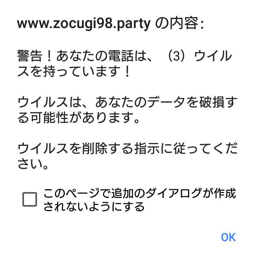Click the '可能性' word in the message
Image resolution: width=264 pixels, height=257 pixels.
(x=49, y=117)
